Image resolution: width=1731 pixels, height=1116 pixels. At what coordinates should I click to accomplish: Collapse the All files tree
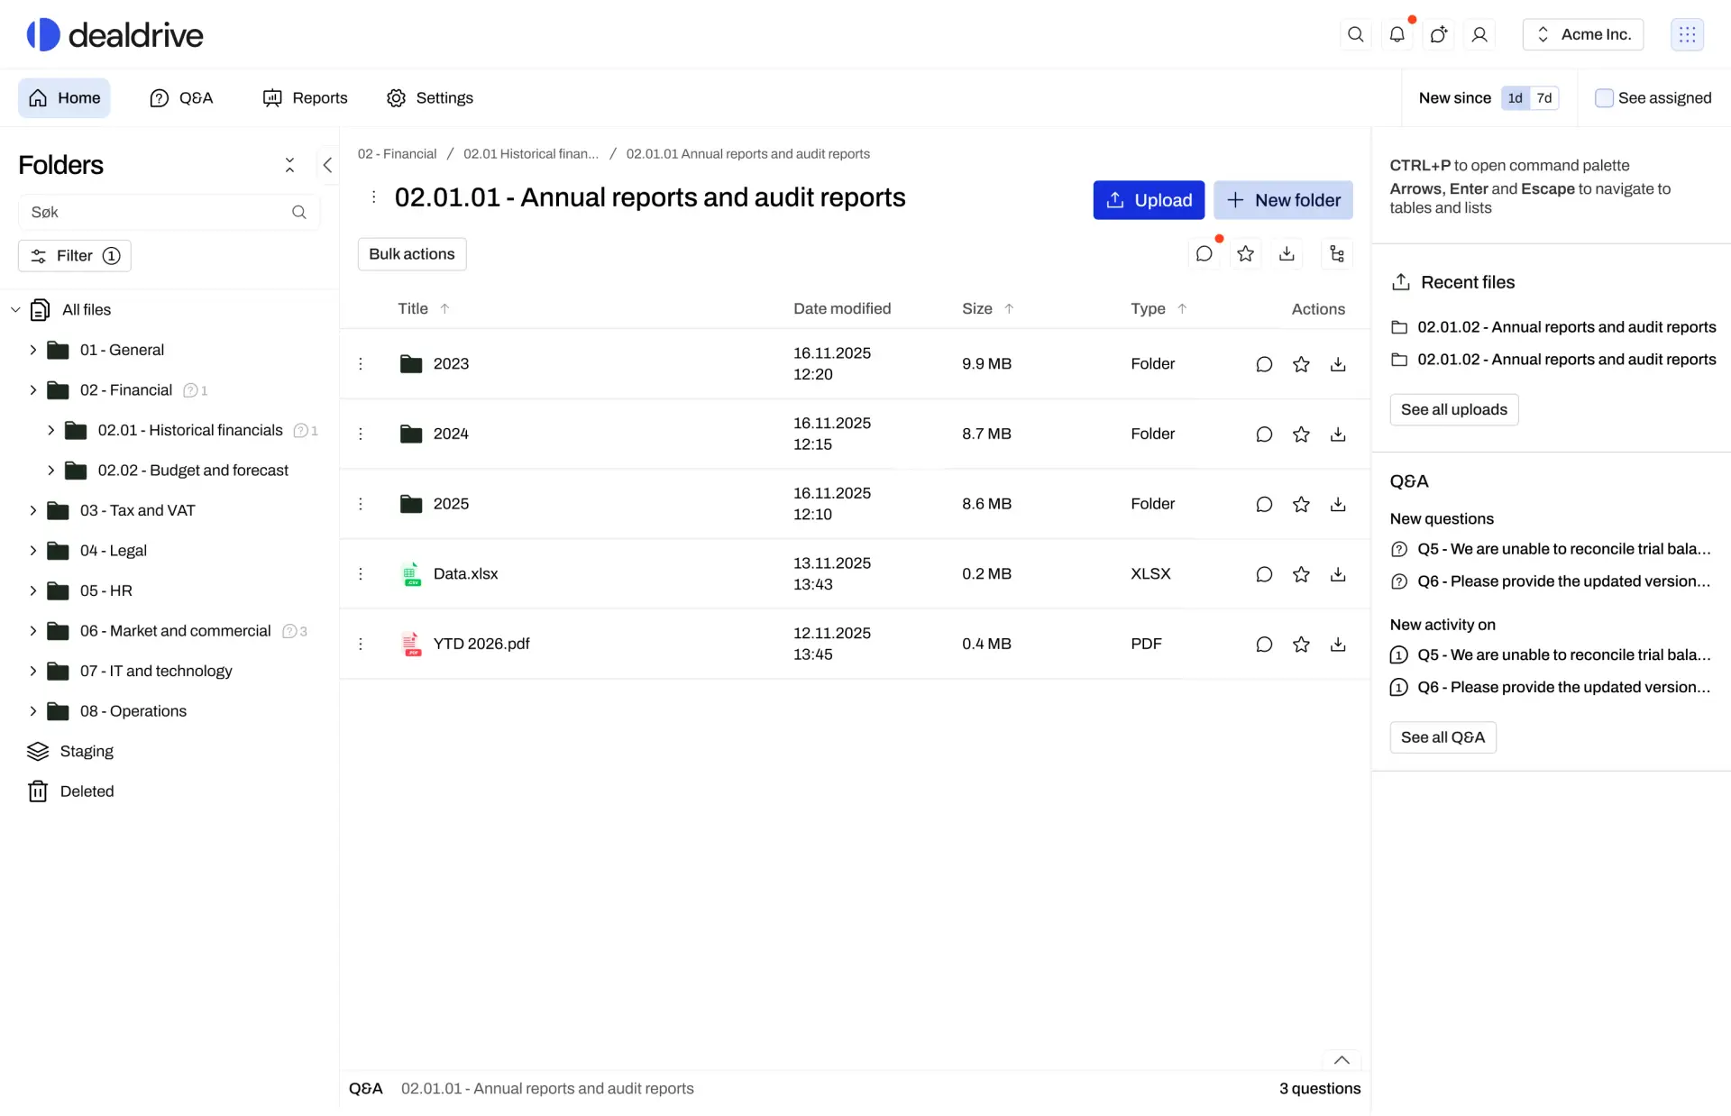pyautogui.click(x=14, y=309)
